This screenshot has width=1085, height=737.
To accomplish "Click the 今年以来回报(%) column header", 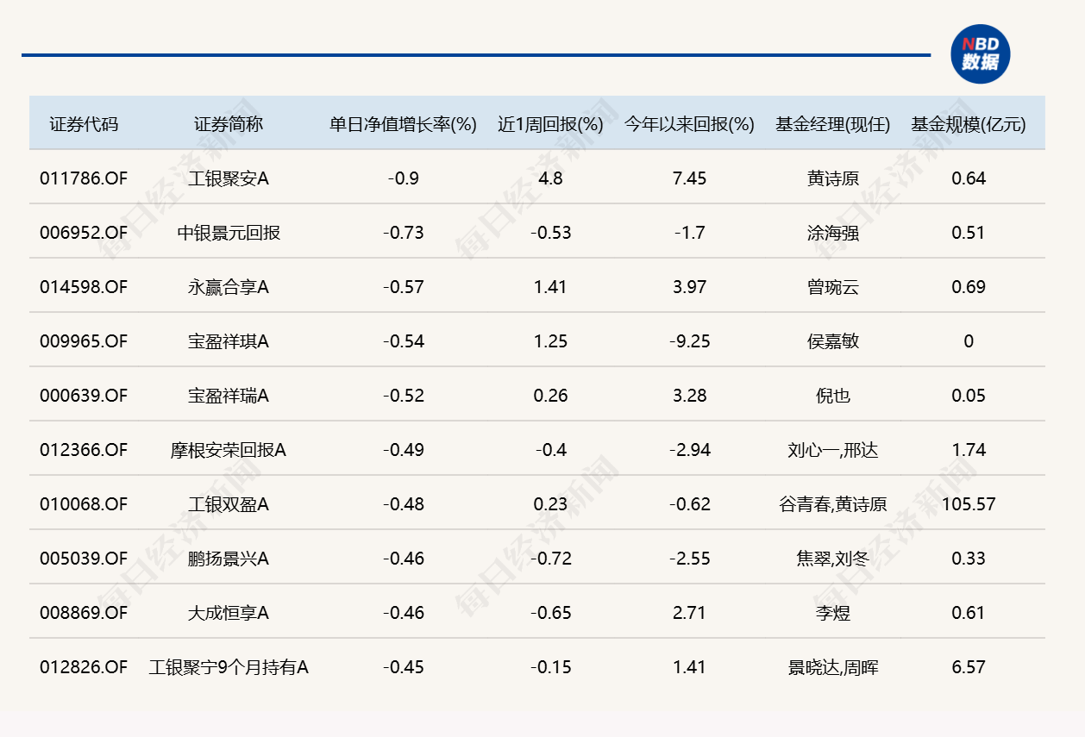I will [689, 124].
